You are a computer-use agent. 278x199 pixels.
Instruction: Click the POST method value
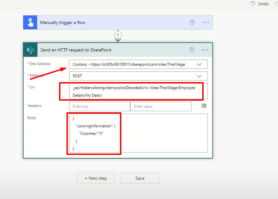(x=77, y=76)
